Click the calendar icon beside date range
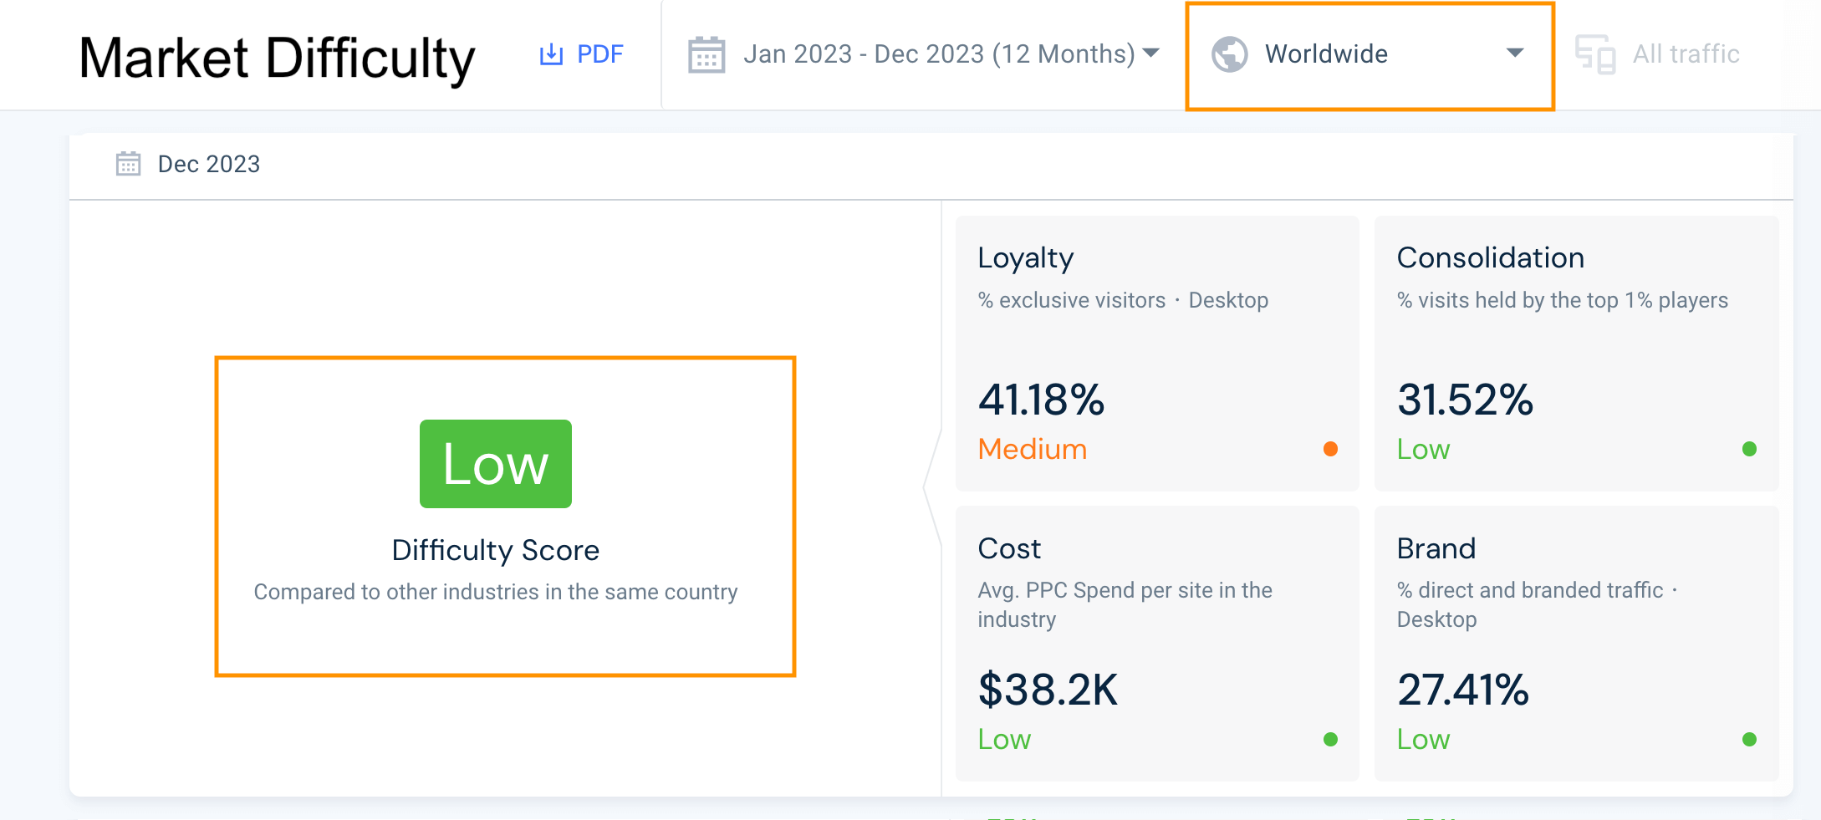This screenshot has width=1821, height=820. point(706,55)
